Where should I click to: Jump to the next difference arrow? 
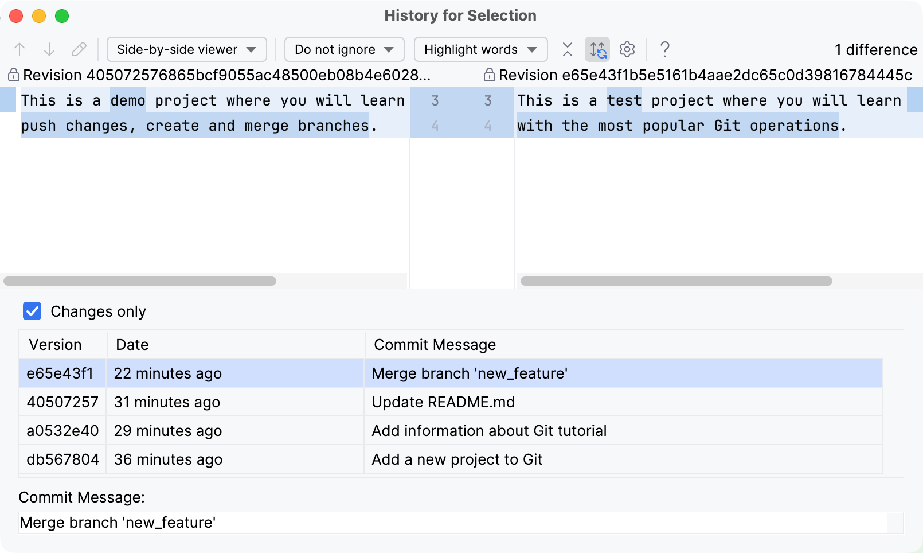50,49
